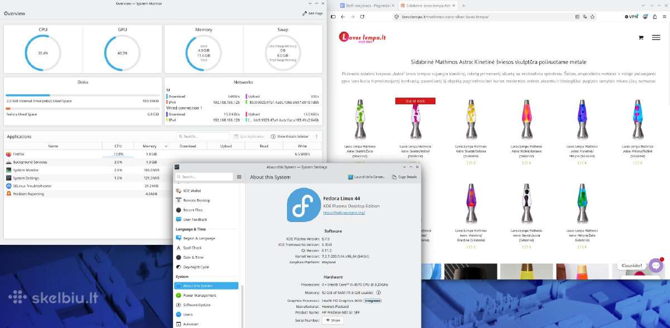This screenshot has width=670, height=328.
Task: Select the SELinux Troubleshooter row icon
Action: pos(9,186)
